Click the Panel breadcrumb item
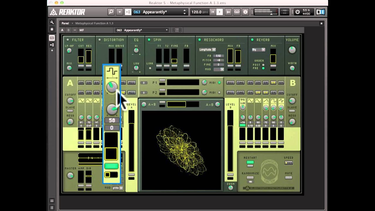This screenshot has width=375, height=211. tap(65, 23)
